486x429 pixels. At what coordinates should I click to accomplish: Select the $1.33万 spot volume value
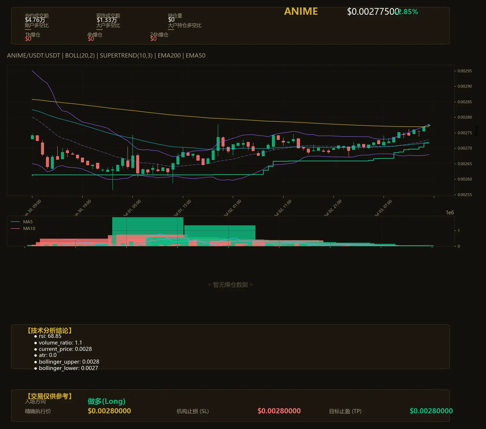(107, 20)
